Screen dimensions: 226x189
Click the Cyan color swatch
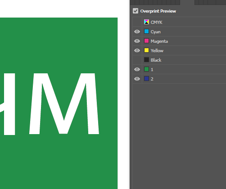(146, 31)
